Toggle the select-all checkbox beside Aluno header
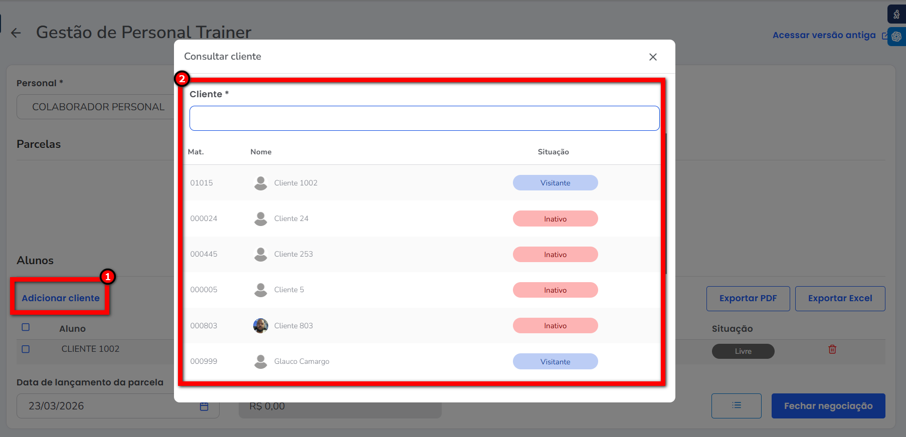The height and width of the screenshot is (437, 906). tap(26, 327)
